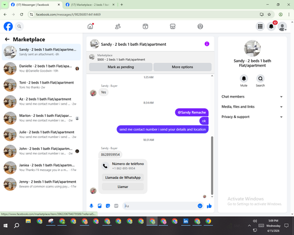This screenshot has height=235, width=294.
Task: Open the Toni conversation
Action: tap(41, 85)
